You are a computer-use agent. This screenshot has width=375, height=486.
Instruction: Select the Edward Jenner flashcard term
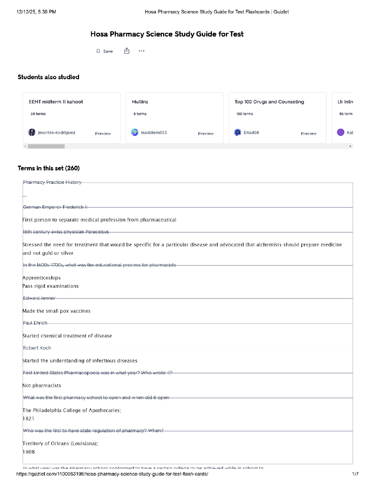pyautogui.click(x=39, y=298)
